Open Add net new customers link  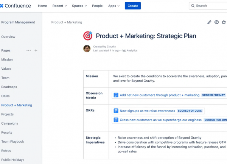(160, 95)
